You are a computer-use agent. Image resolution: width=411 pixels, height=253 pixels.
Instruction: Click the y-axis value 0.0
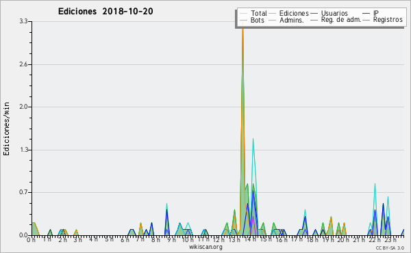point(23,235)
